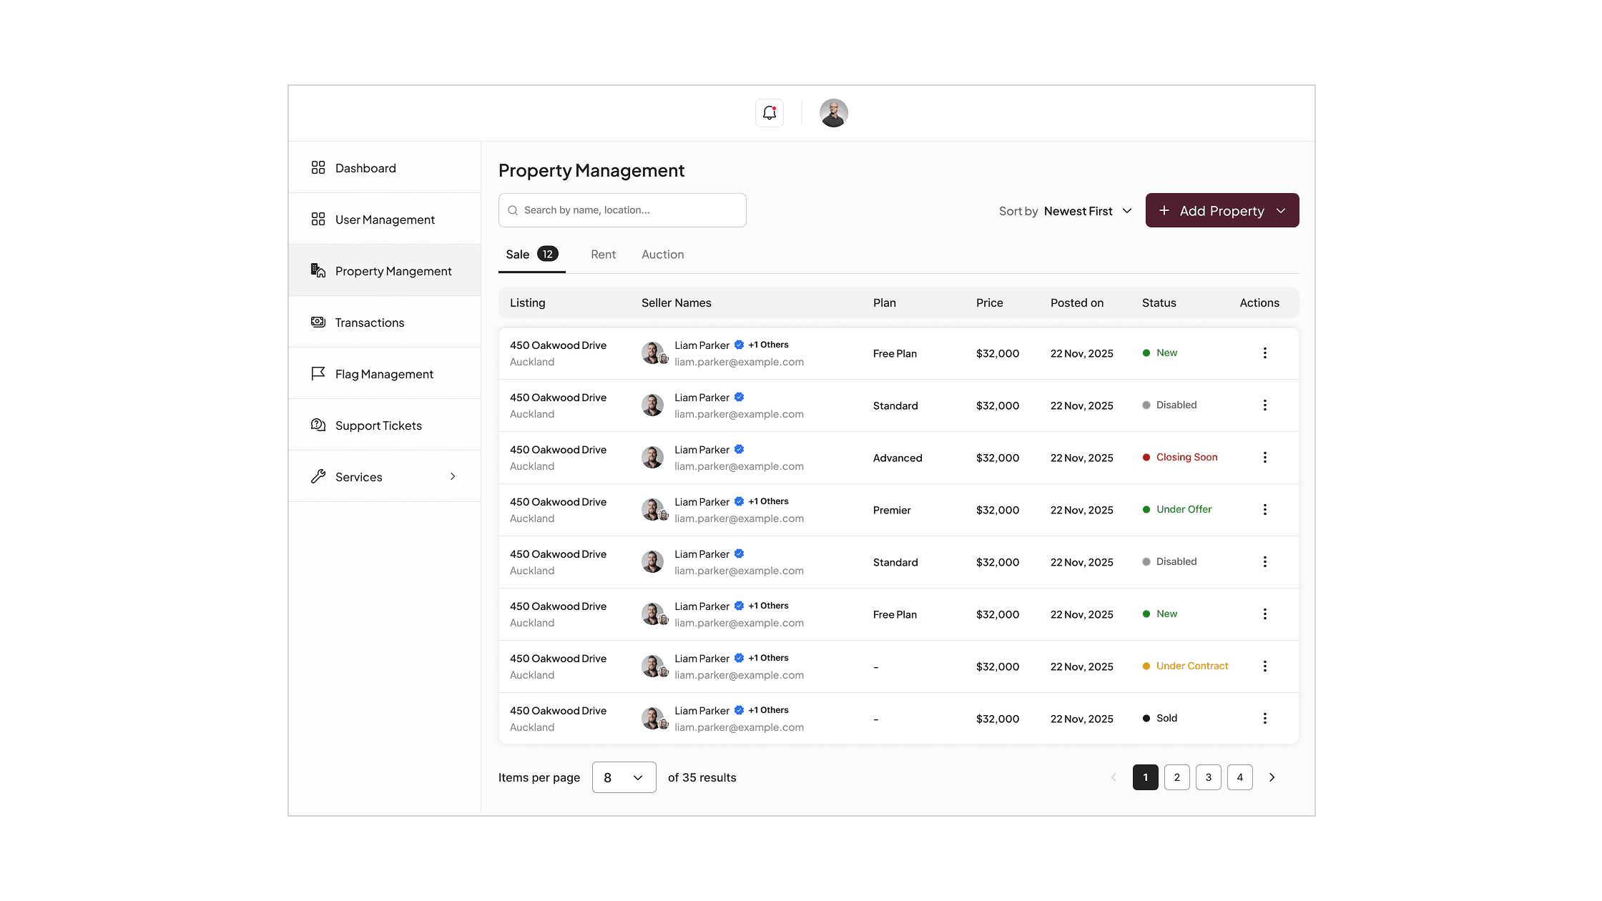Open actions menu for first Disabled listing
Viewport: 1602px width, 901px height.
coord(1264,405)
